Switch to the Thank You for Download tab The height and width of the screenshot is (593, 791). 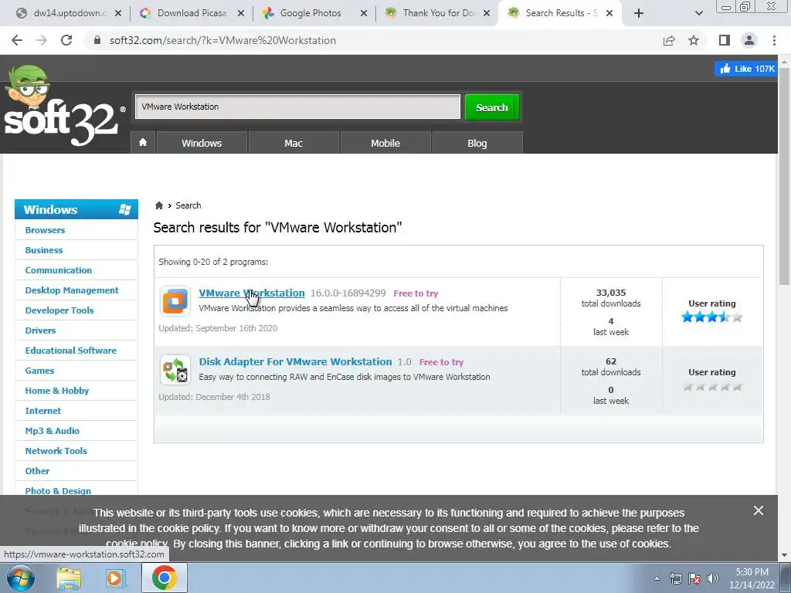pos(438,13)
